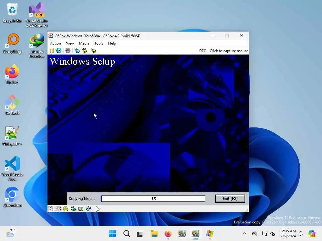
Task: Select the Visual Studio 2022 Preview desktop icon
Action: (x=37, y=15)
